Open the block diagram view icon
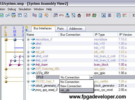This screenshot has height=100, width=135. [8, 15]
